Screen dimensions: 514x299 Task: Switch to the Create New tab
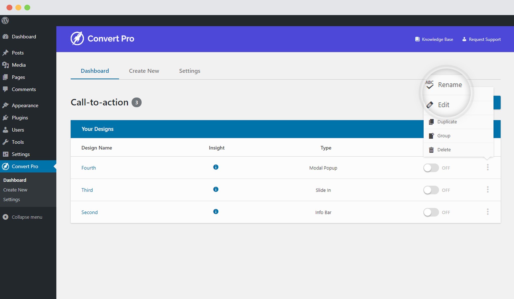tap(144, 71)
